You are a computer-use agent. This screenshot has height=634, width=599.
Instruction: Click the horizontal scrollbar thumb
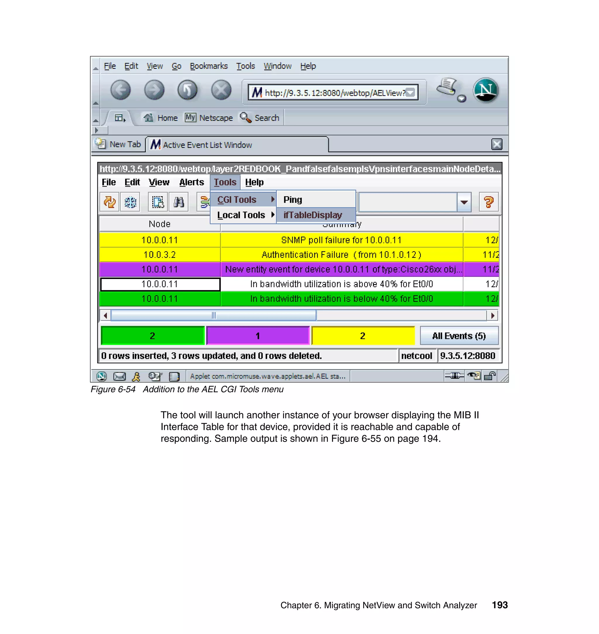pos(213,316)
